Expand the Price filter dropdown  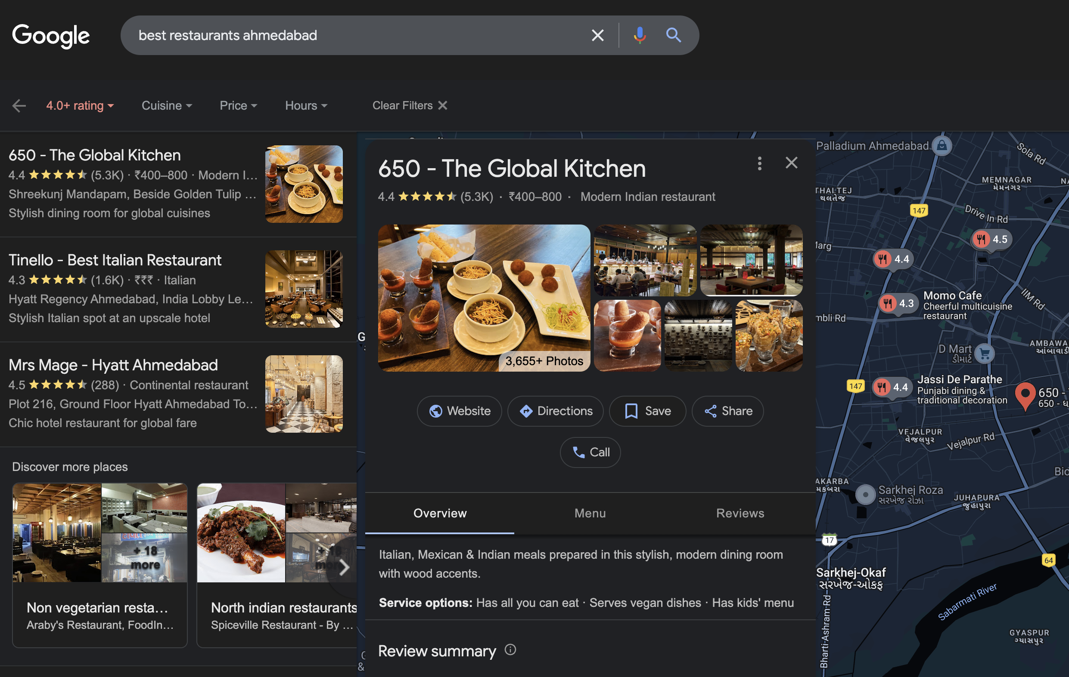coord(239,105)
